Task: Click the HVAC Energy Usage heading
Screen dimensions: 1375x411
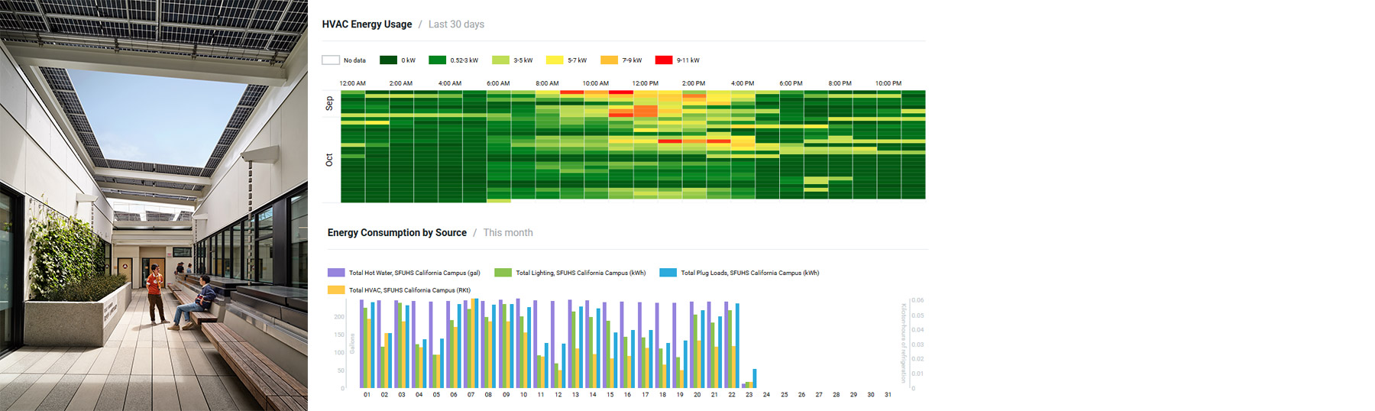Action: point(367,24)
